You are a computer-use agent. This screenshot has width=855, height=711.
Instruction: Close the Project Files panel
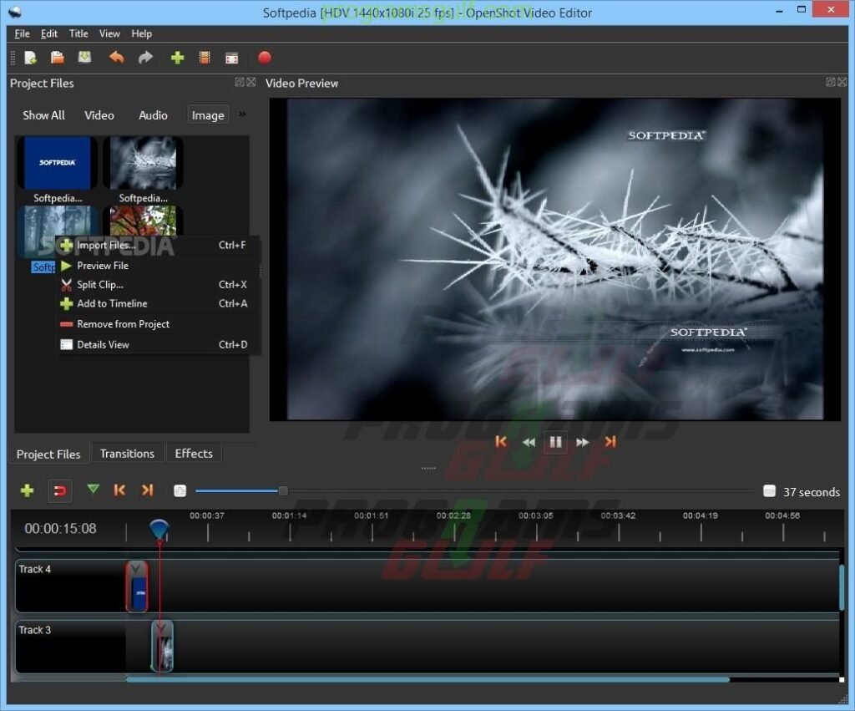[x=250, y=82]
